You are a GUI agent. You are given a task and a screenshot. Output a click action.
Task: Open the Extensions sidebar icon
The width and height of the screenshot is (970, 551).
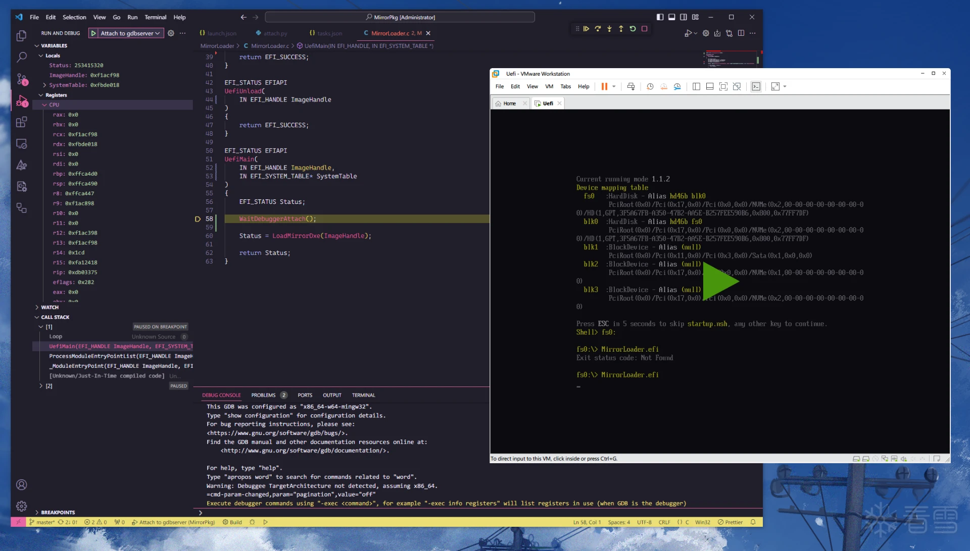[x=21, y=122]
